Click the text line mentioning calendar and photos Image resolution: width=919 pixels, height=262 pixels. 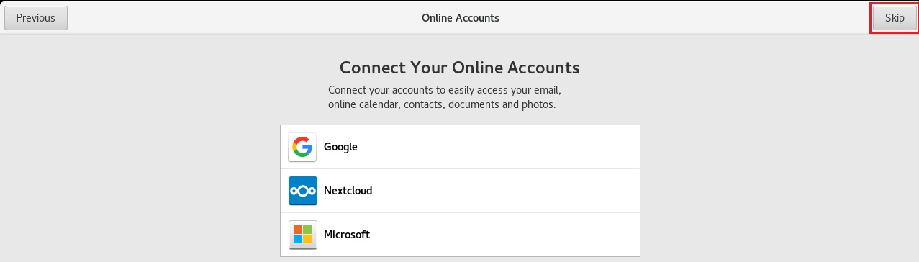tap(442, 105)
